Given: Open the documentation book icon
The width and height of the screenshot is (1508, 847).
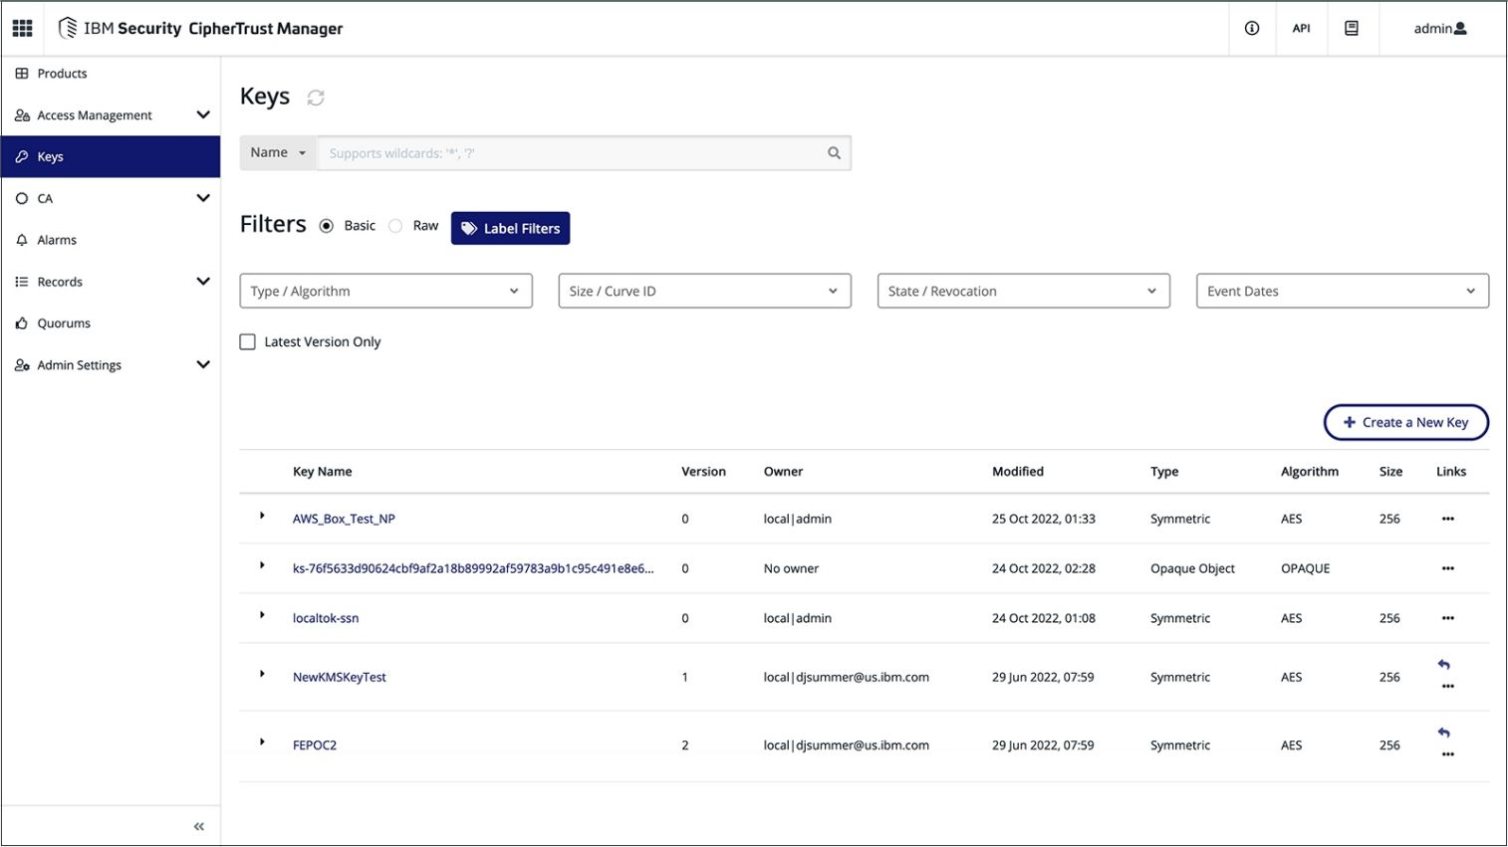Looking at the screenshot, I should point(1352,28).
